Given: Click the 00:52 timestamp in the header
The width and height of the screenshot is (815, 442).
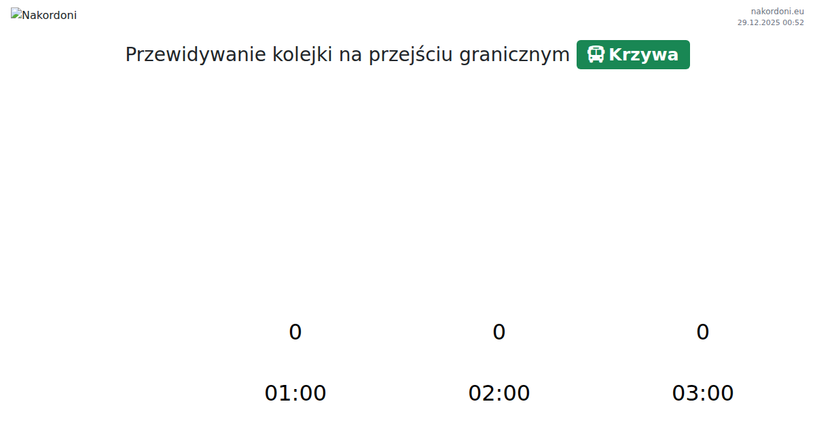Looking at the screenshot, I should pos(793,22).
